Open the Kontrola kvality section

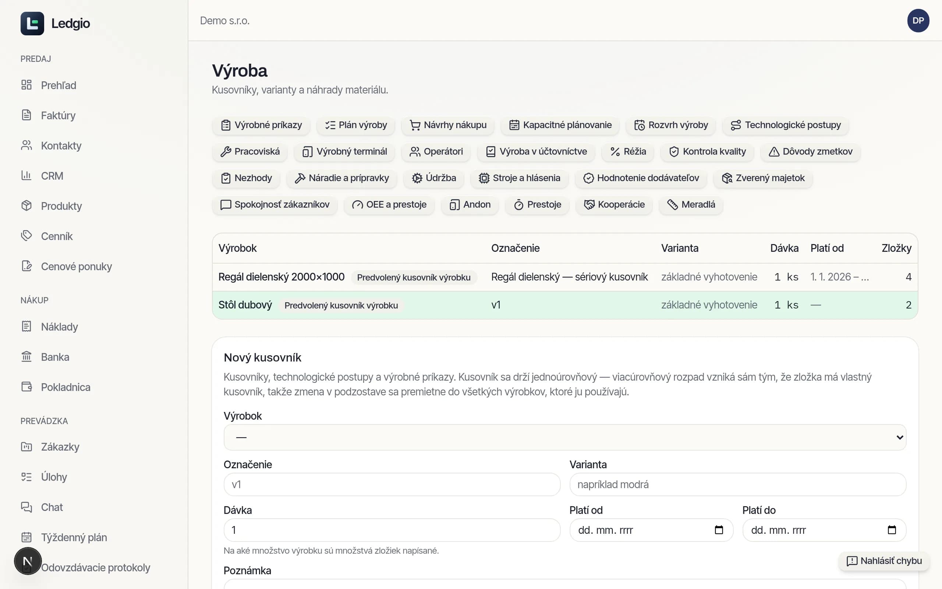[707, 152]
